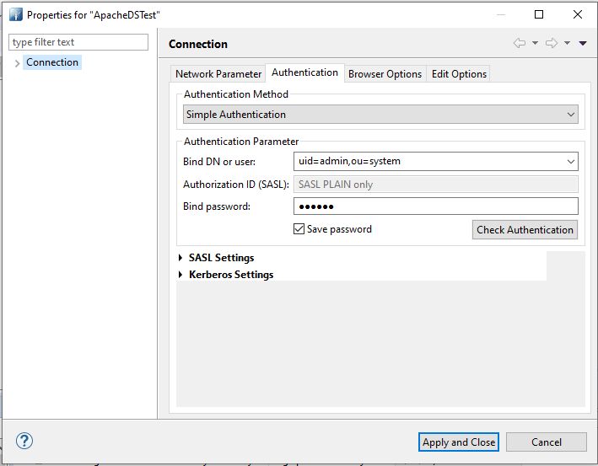Expand the Connection tree node arrow

coord(17,63)
